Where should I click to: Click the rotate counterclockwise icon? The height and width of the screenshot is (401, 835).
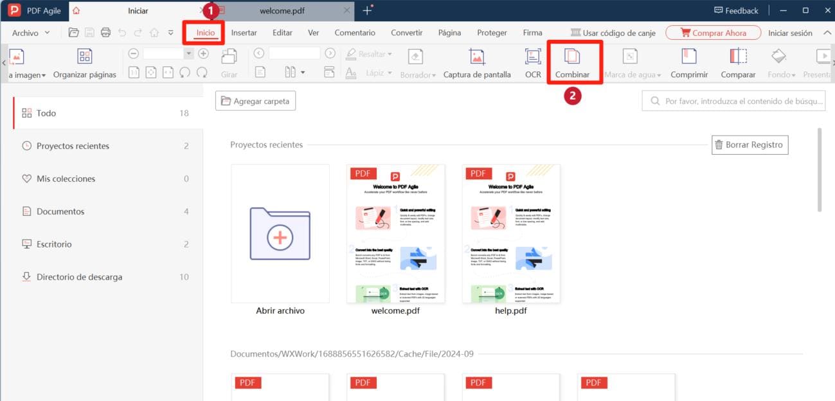click(x=185, y=73)
